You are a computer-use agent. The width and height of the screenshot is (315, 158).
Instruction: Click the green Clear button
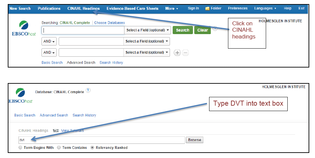[202, 30]
